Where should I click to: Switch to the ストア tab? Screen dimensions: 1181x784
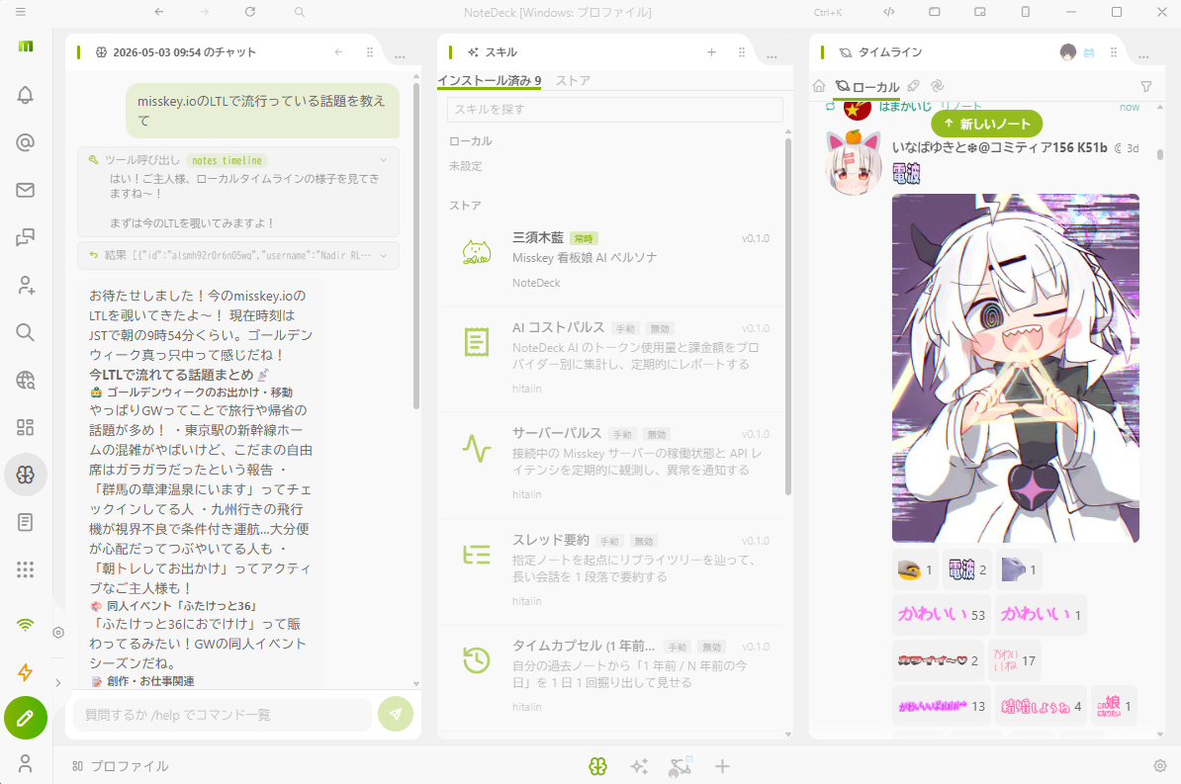573,81
